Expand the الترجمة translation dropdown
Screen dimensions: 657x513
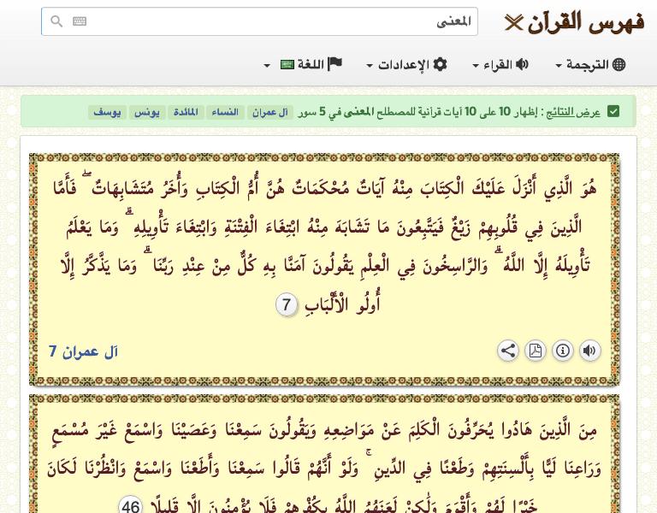tap(590, 65)
